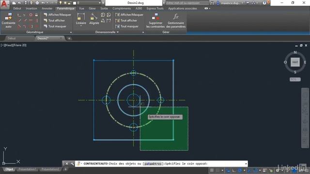The width and height of the screenshot is (310, 174).
Task: Switch to Présentation1 layout tab
Action: click(x=27, y=169)
